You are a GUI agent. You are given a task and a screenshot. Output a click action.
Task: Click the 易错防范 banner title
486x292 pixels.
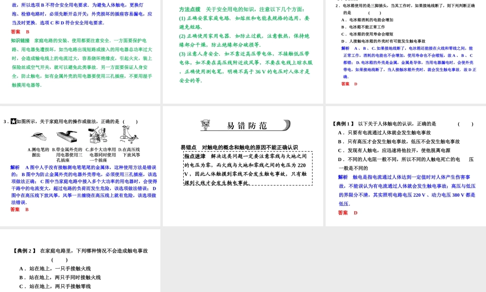tap(247, 126)
